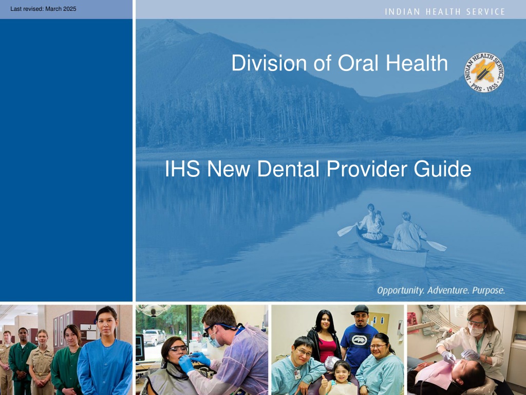Click the 'IHS New Dental Provider Guide' heading
This screenshot has height=395, width=526.
point(317,169)
